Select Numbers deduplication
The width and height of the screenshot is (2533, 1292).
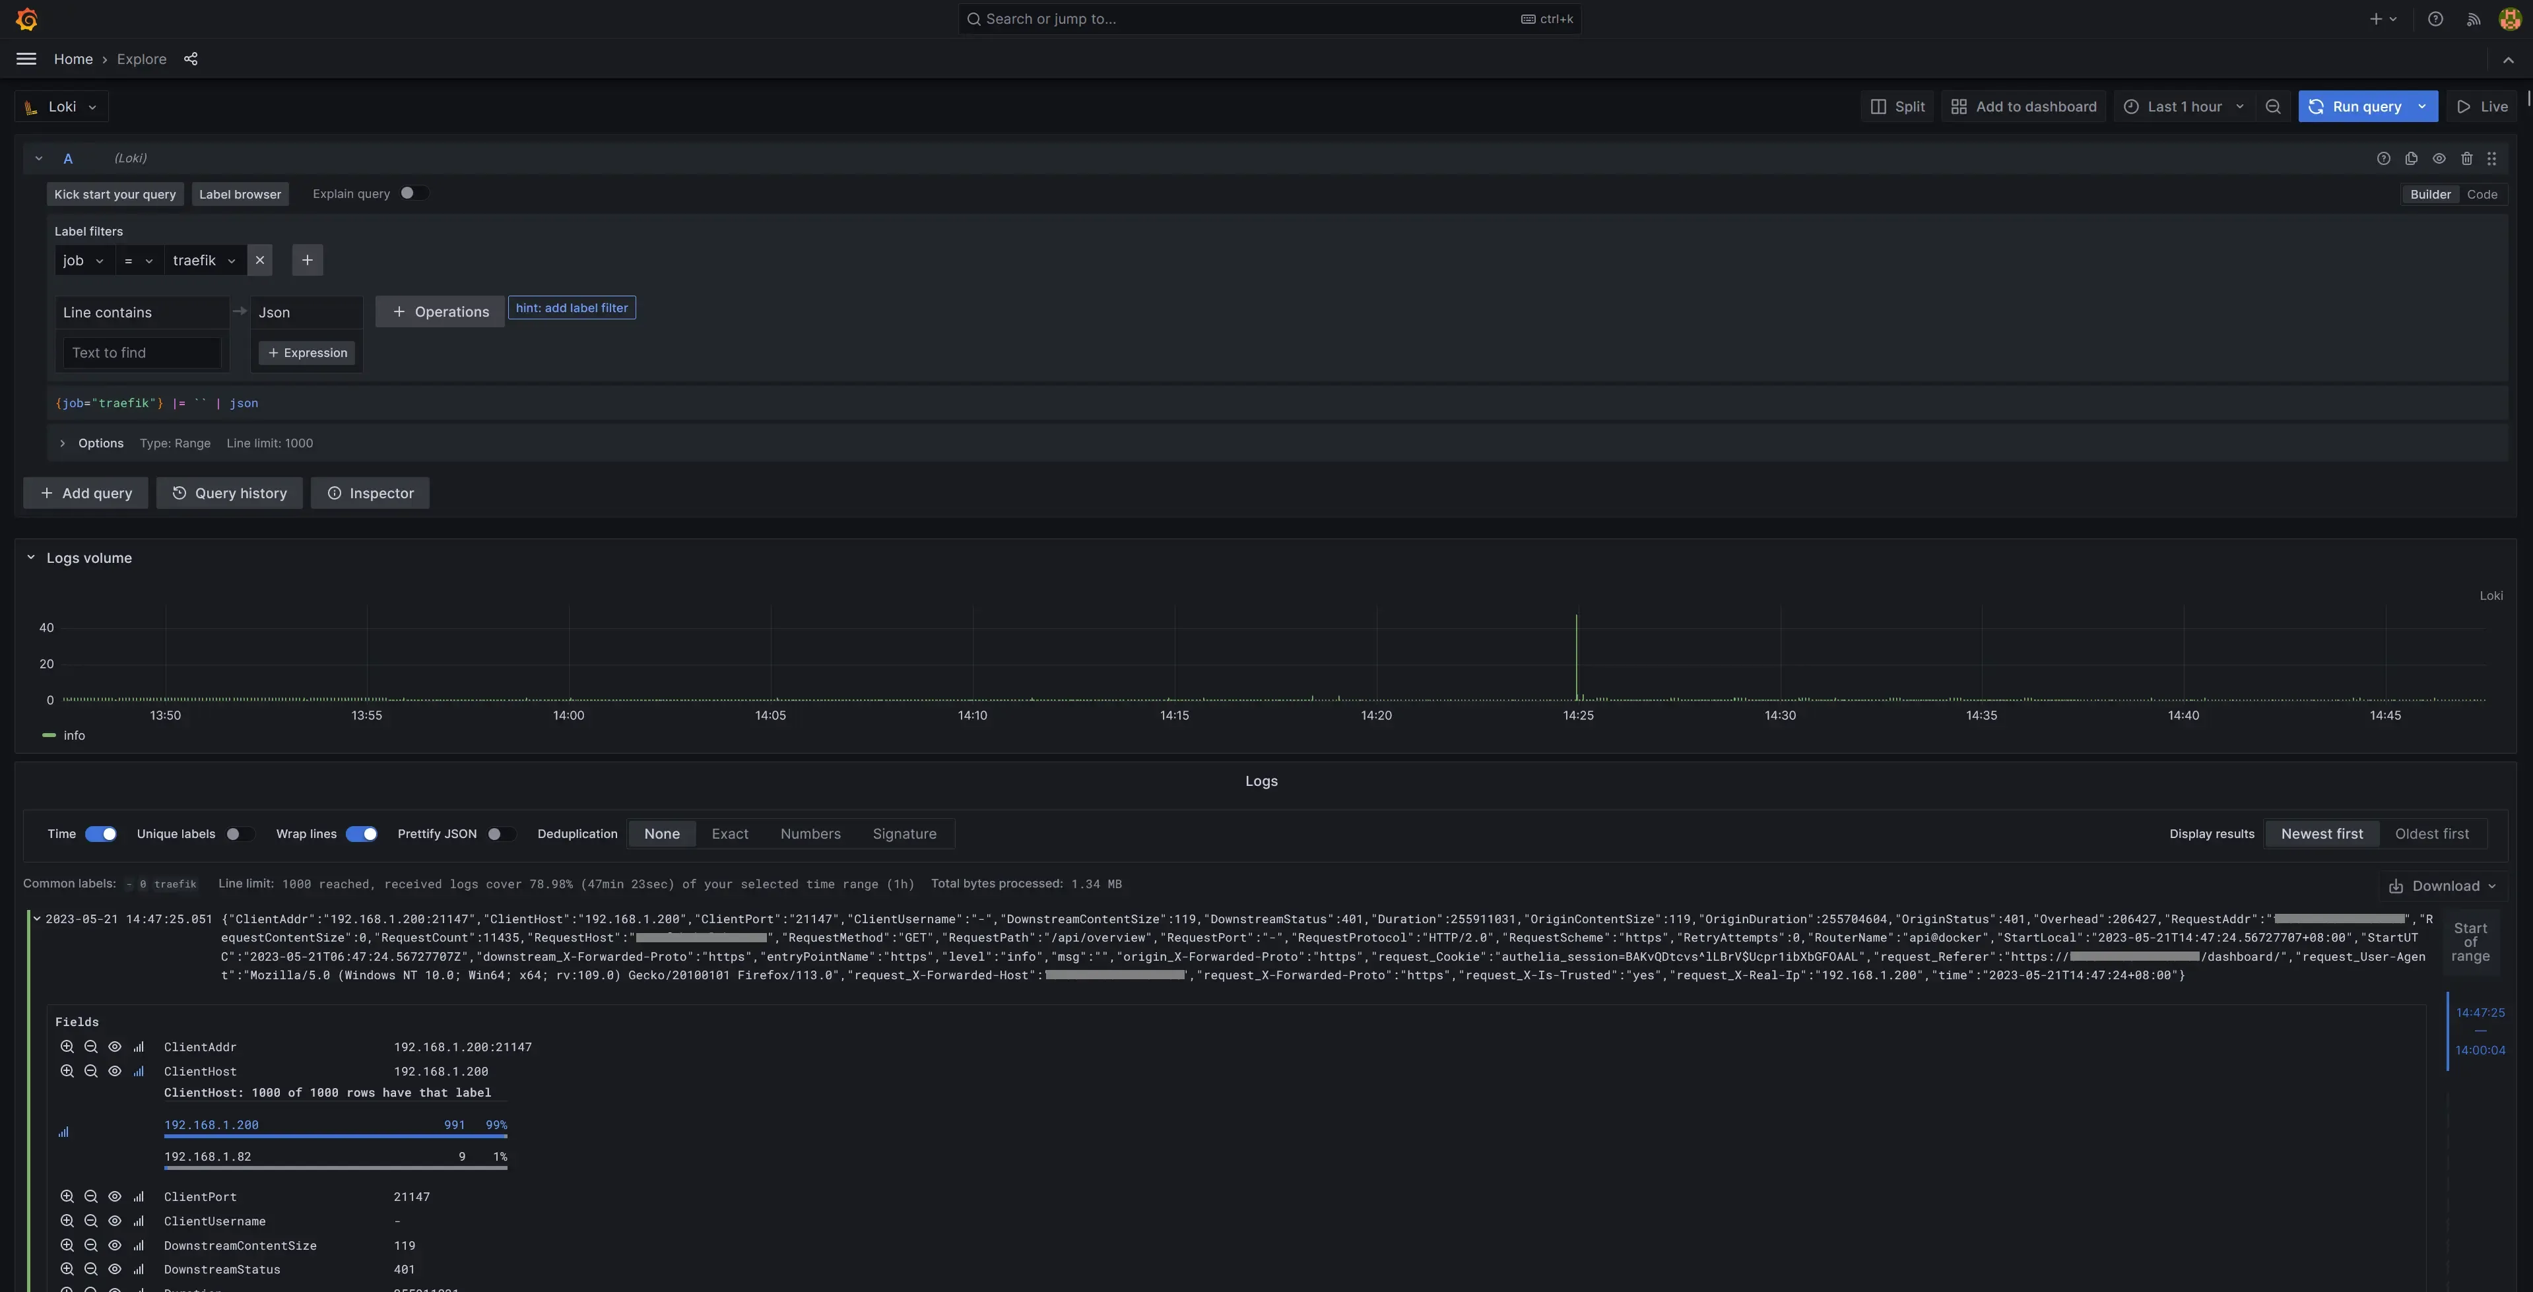click(810, 834)
